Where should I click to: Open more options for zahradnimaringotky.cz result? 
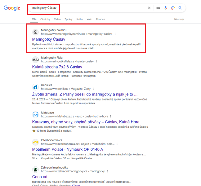point(108,171)
